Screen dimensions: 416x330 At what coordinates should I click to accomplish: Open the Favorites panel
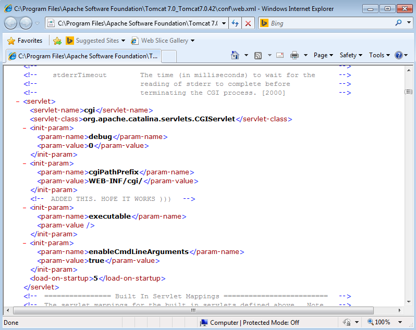coord(25,41)
